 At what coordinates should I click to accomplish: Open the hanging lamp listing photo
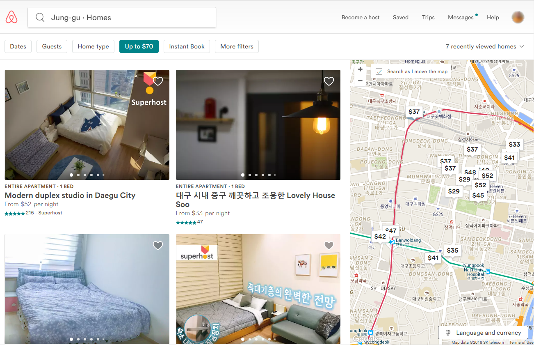click(x=258, y=125)
